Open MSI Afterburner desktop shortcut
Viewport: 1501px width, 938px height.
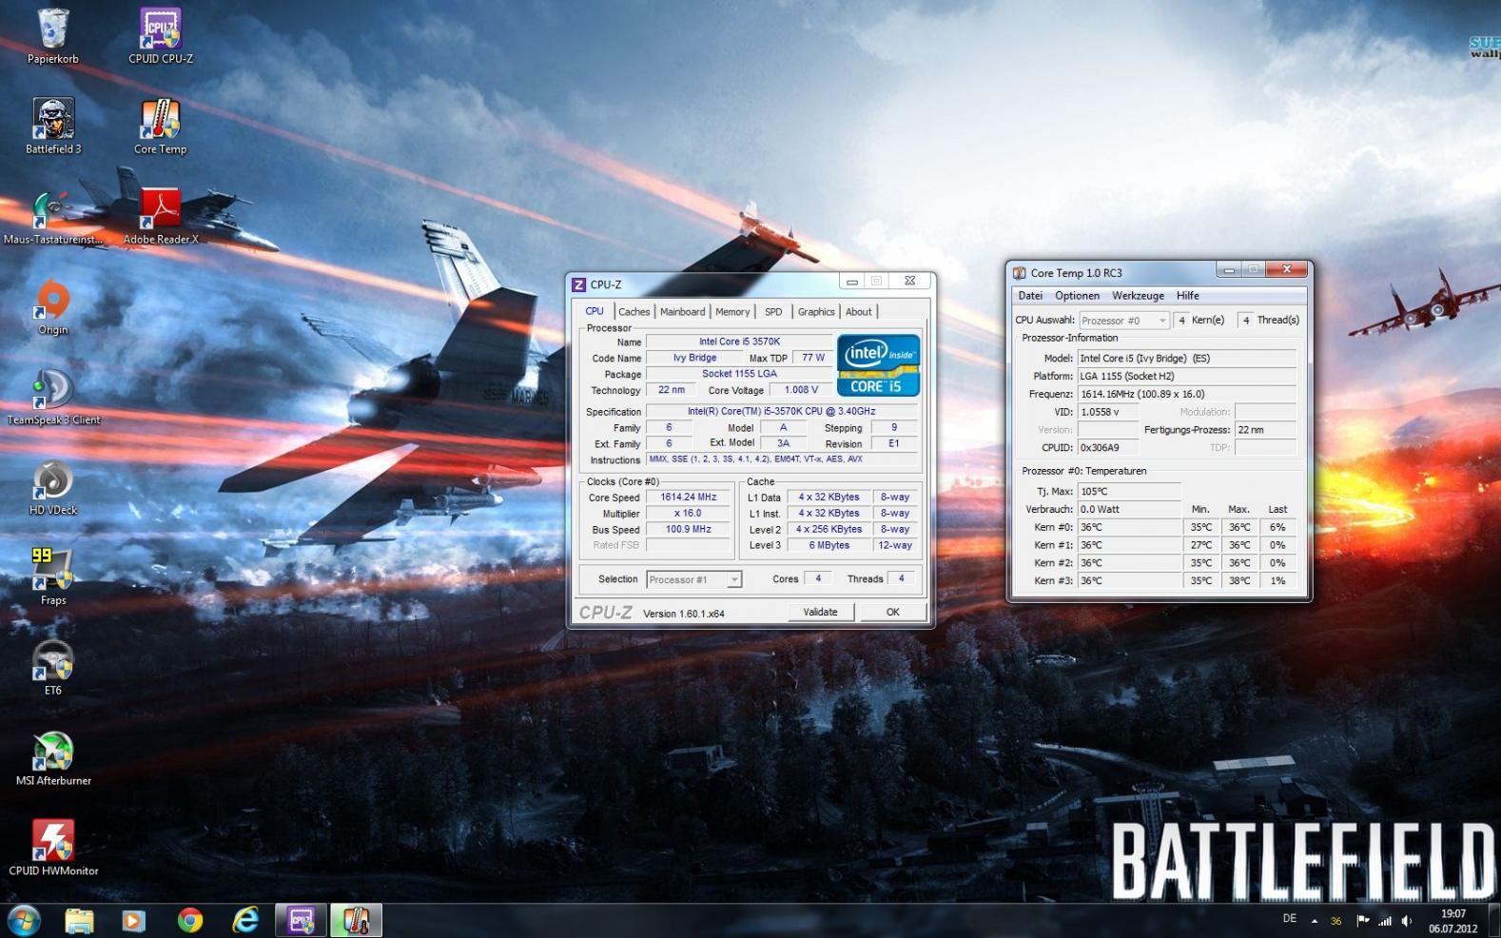pyautogui.click(x=53, y=758)
